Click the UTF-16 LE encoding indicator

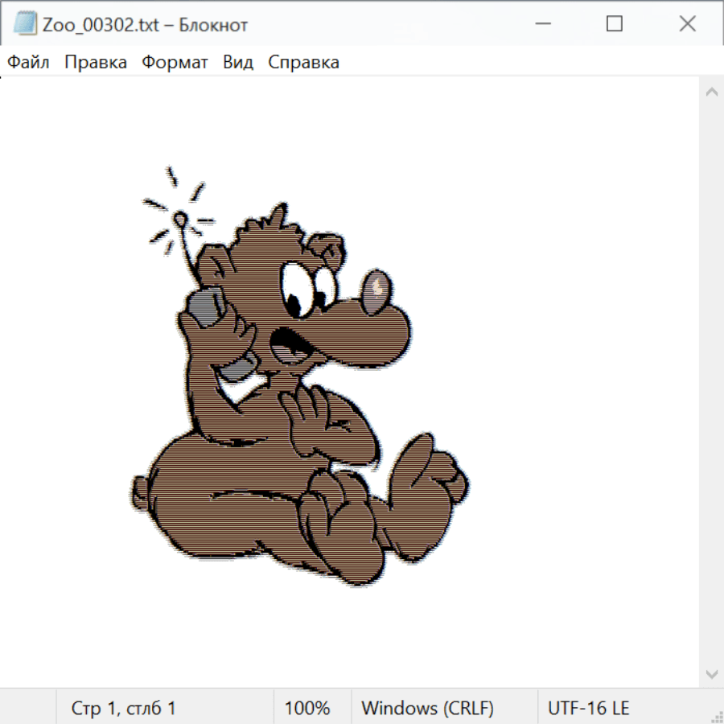(588, 708)
